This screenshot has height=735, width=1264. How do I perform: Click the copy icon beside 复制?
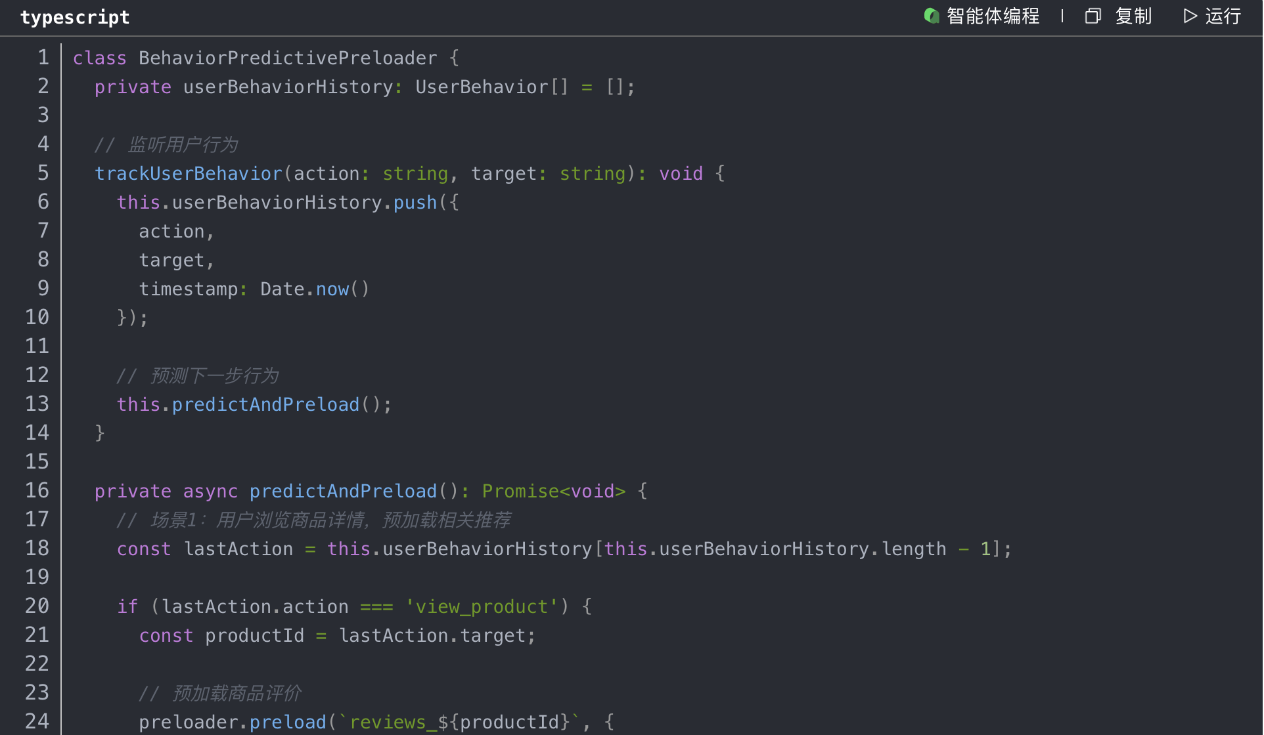pyautogui.click(x=1093, y=16)
